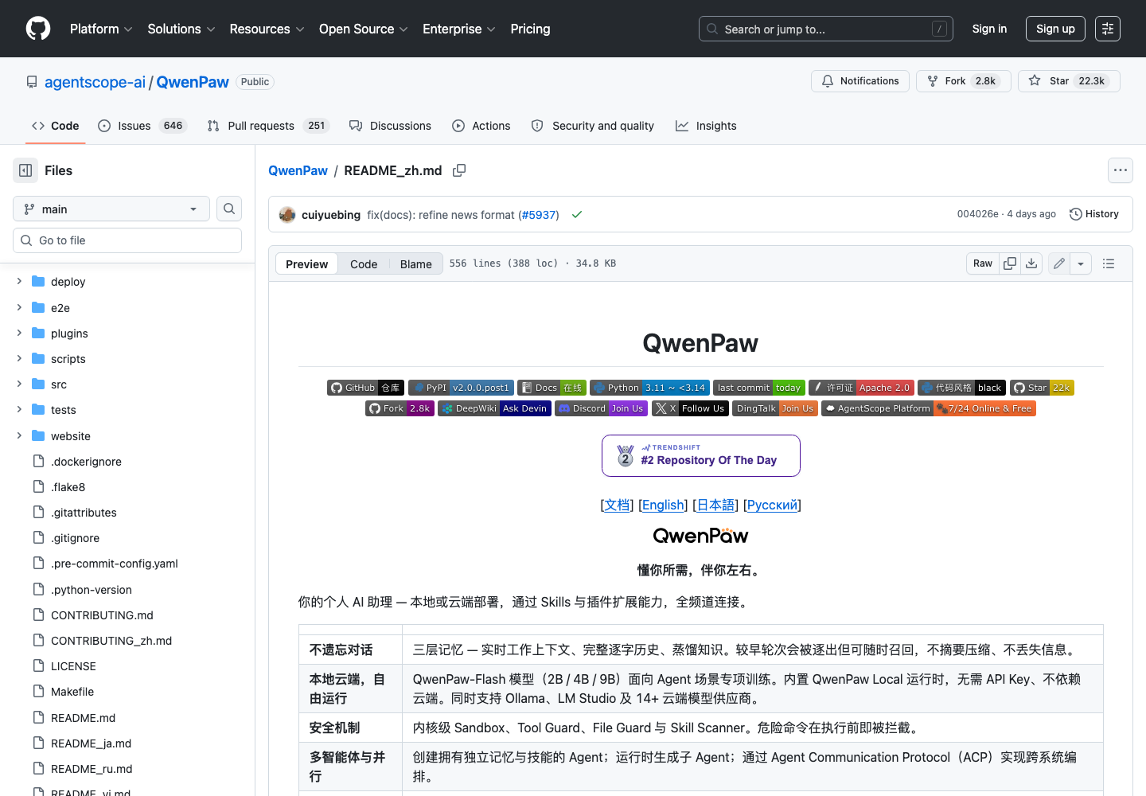The height and width of the screenshot is (796, 1146).
Task: Open the agentscope-ai owner link
Action: (95, 82)
